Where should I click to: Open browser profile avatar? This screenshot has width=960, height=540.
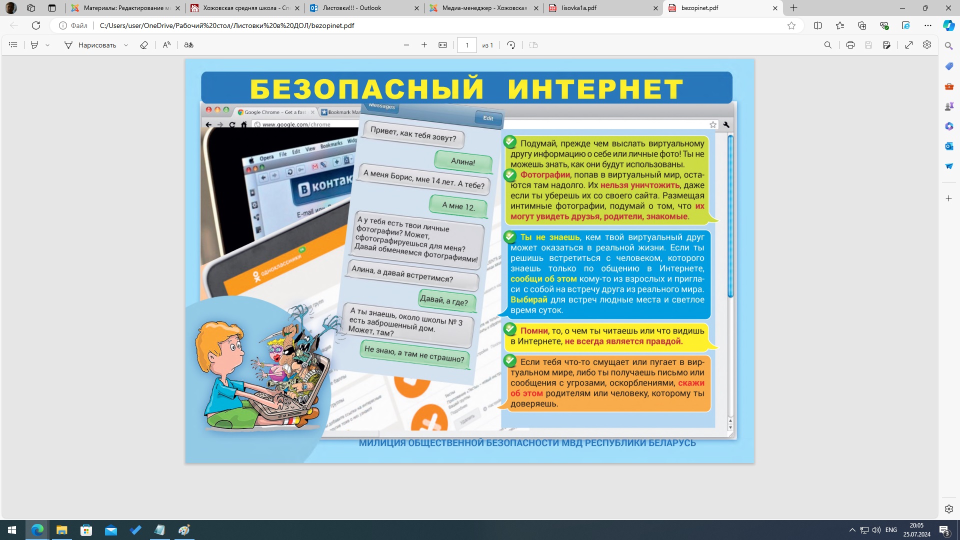tap(11, 8)
